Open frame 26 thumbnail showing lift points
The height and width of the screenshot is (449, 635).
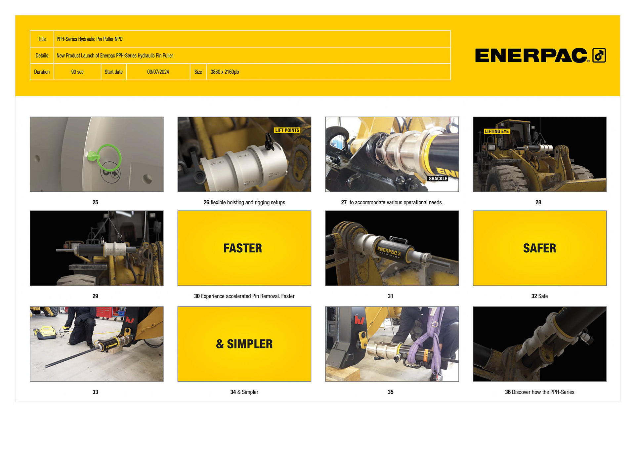pos(244,154)
